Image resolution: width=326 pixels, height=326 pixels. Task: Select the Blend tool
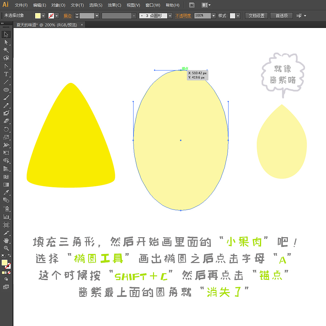click(6, 201)
